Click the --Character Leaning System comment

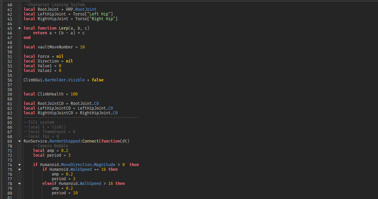click(x=54, y=5)
